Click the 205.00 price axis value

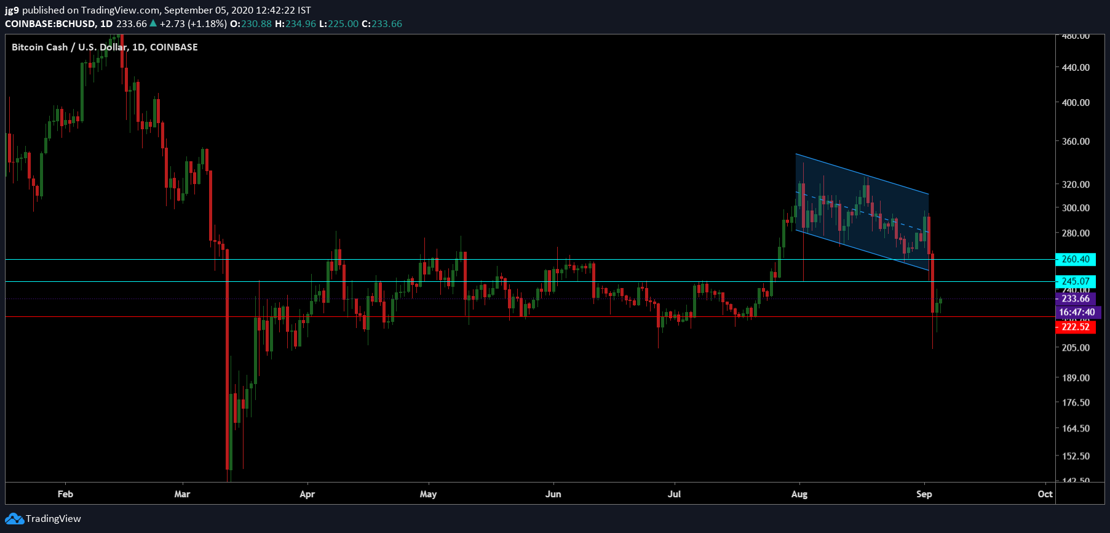[x=1076, y=348]
